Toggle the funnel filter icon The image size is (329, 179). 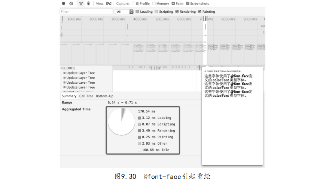[81, 3]
